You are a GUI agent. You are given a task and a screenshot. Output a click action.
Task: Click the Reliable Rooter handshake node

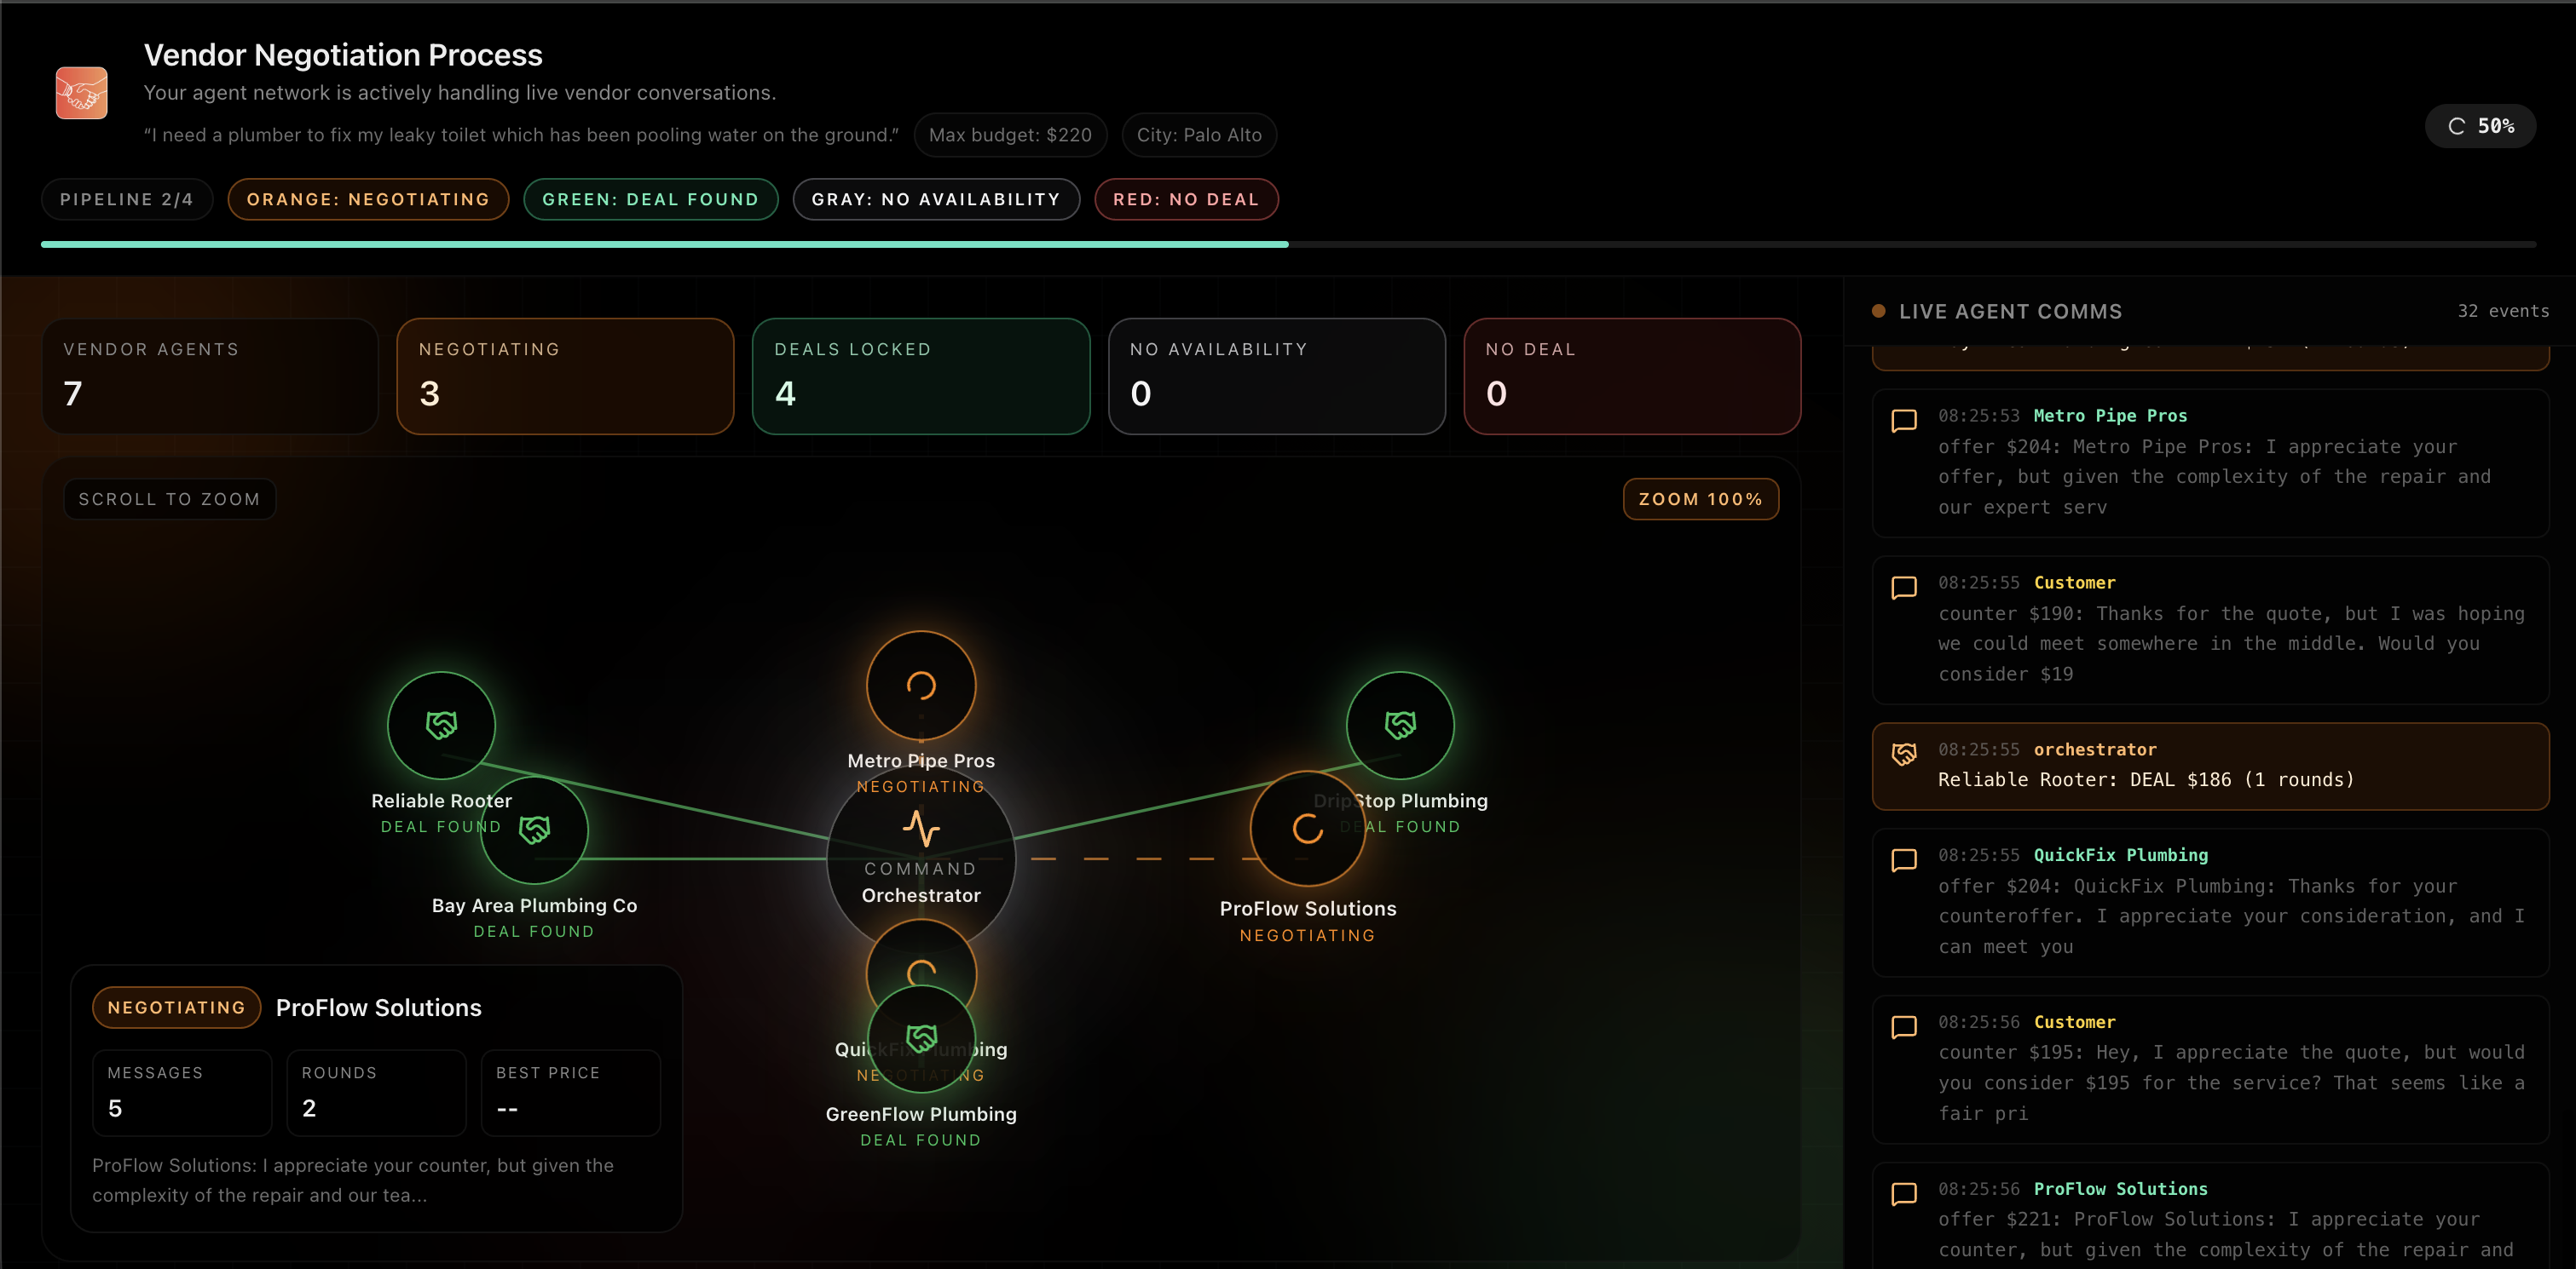441,725
